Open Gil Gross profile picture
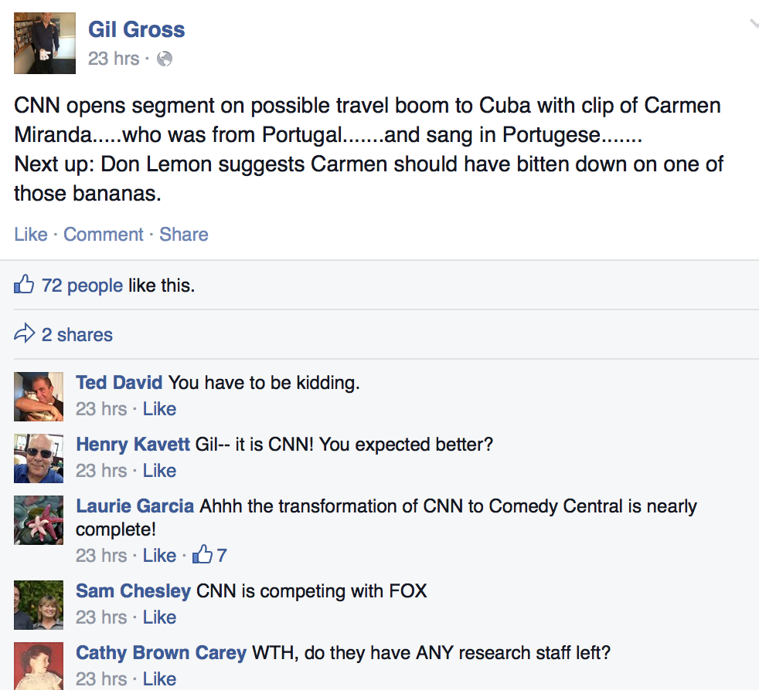The image size is (759, 690). 45,43
